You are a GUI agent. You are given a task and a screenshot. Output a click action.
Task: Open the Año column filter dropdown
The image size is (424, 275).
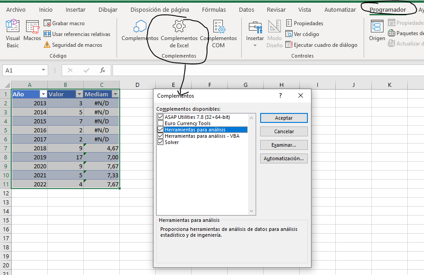tap(43, 94)
